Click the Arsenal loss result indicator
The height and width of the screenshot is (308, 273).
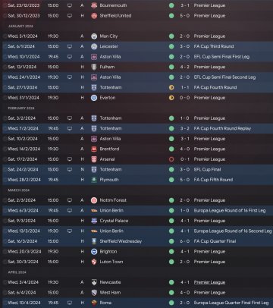171,159
